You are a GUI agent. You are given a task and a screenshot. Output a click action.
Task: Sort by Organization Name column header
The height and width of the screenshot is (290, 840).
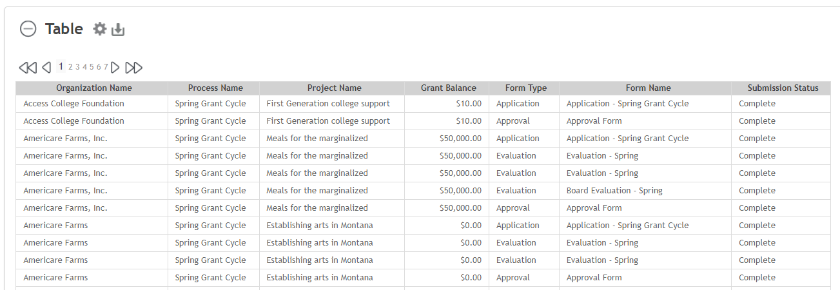tap(94, 88)
